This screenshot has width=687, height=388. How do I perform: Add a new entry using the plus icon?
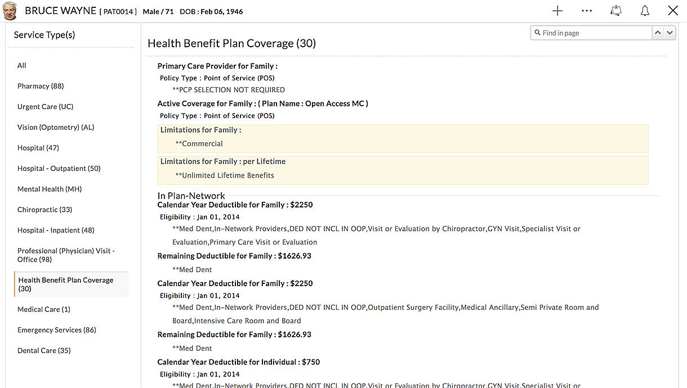557,11
